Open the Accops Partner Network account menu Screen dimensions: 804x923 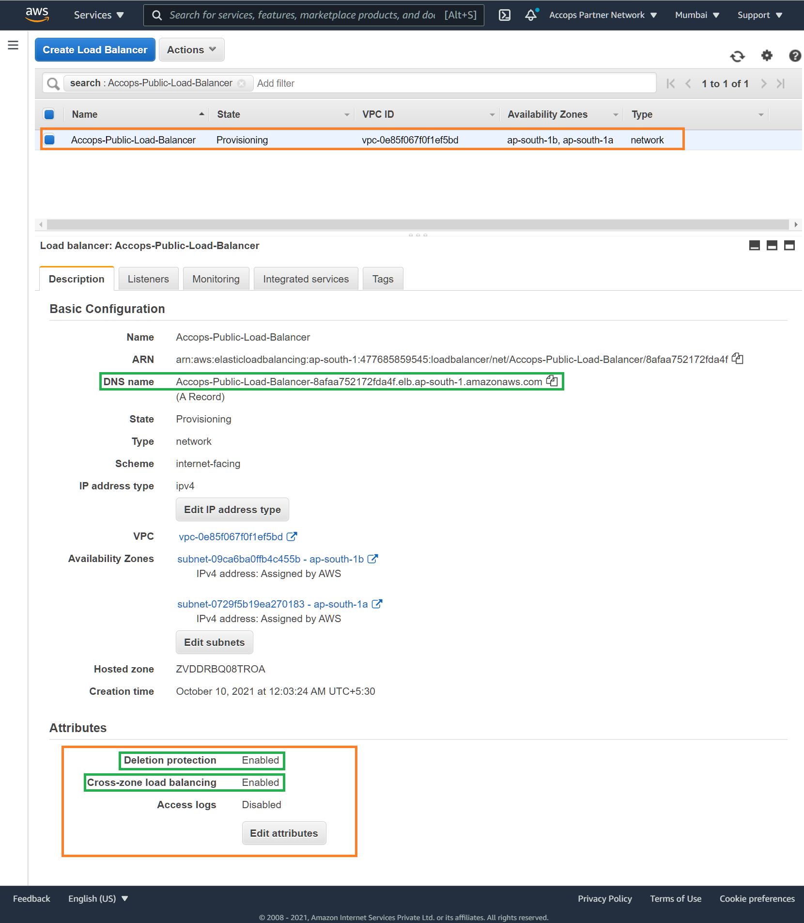(x=603, y=15)
